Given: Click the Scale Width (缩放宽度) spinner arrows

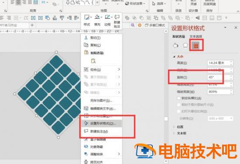Looking at the screenshot, I should [x=231, y=92].
